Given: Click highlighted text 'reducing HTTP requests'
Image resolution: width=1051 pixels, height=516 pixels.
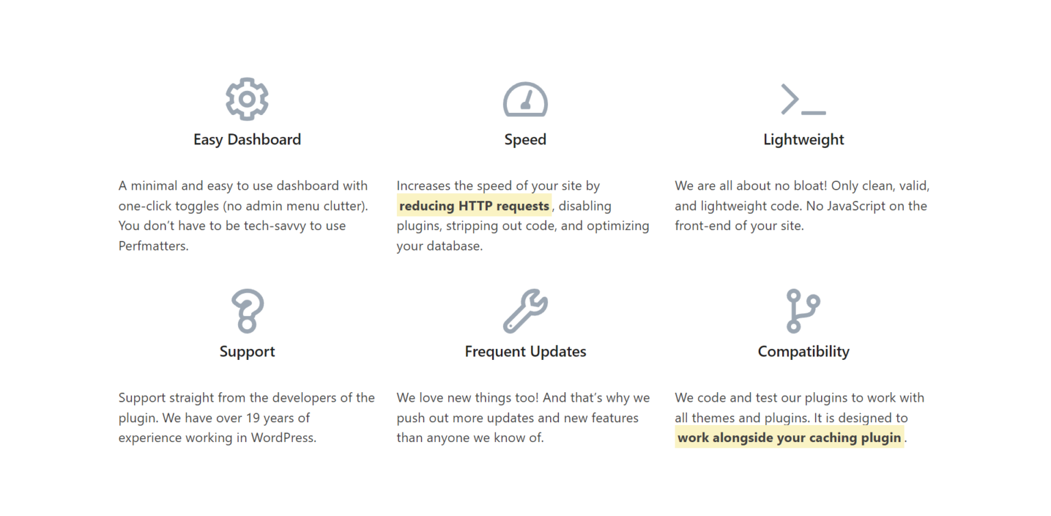Looking at the screenshot, I should (474, 206).
